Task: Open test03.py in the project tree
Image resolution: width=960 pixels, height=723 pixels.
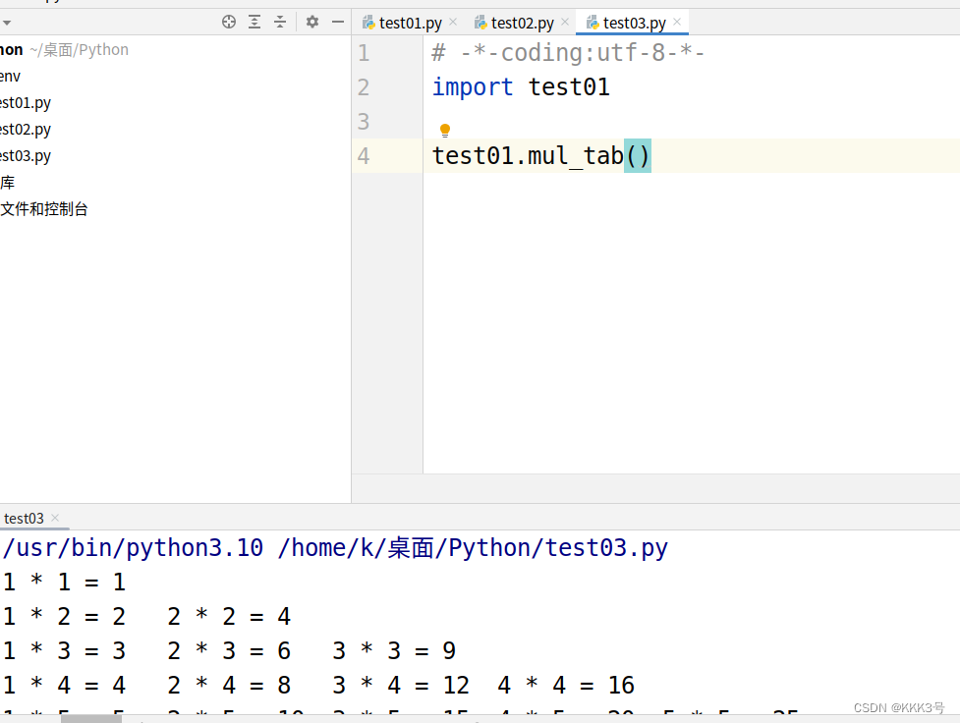Action: (x=26, y=156)
